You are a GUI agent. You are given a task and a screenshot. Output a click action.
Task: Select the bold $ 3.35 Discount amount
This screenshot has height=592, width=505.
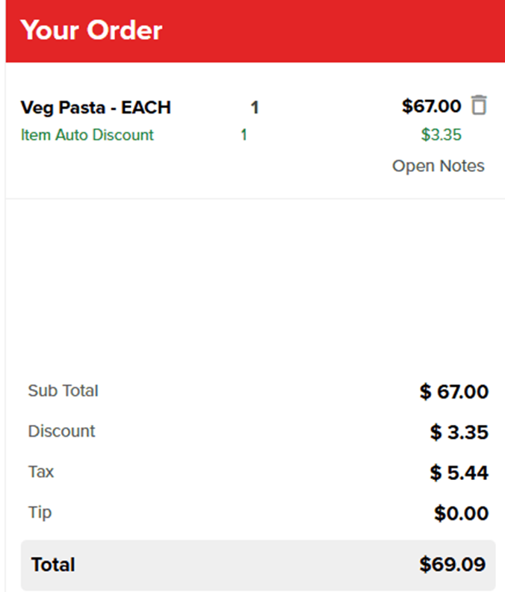point(459,432)
